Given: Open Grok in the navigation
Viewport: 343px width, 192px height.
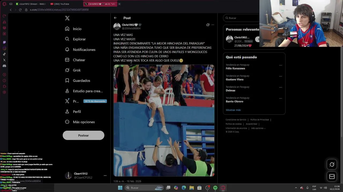Looking at the screenshot, I should click(73, 70).
